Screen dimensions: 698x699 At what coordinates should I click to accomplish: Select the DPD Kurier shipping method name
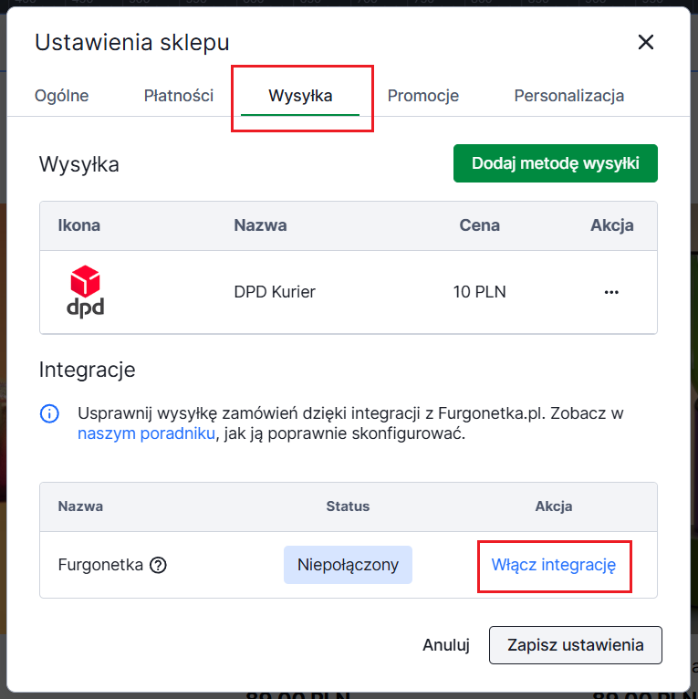275,292
